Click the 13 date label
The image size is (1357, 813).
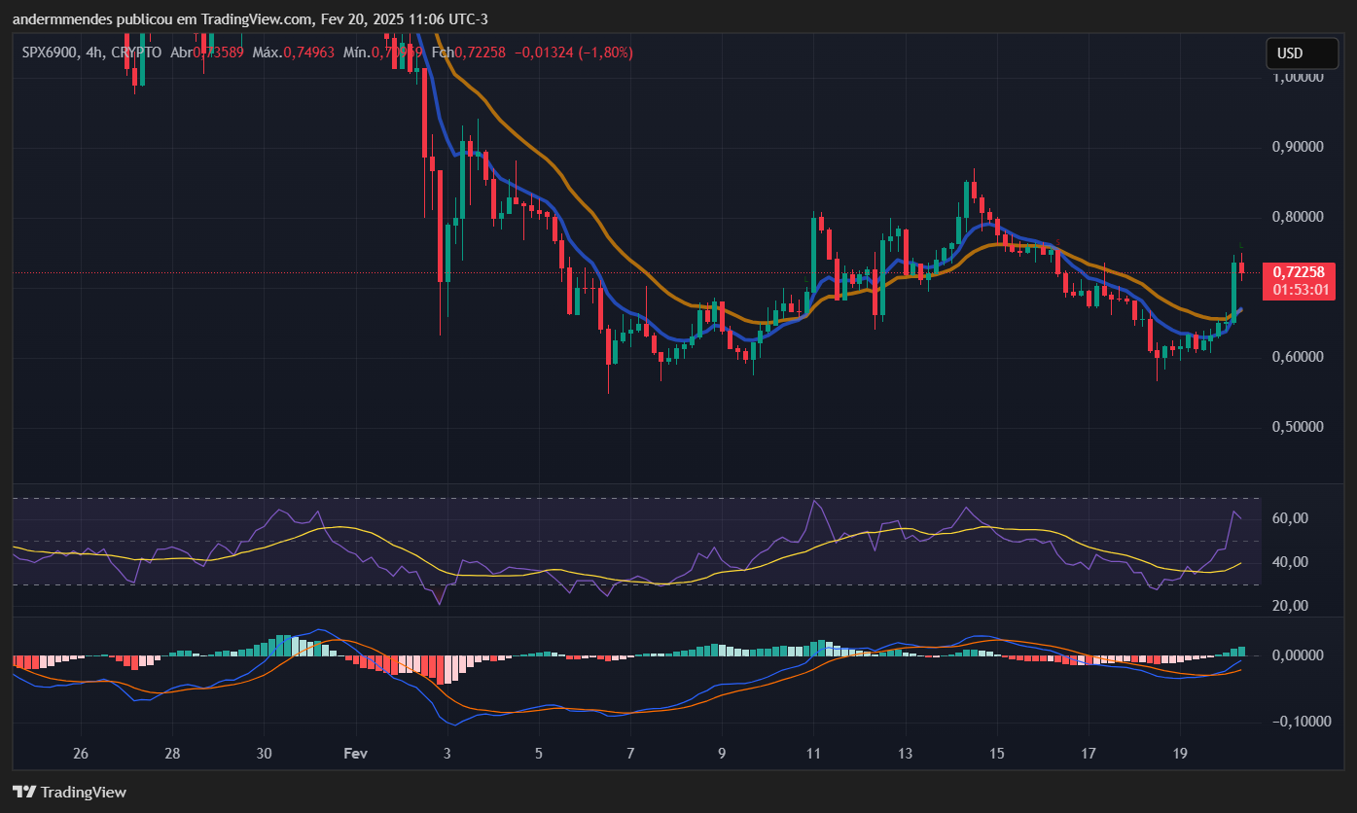click(905, 754)
